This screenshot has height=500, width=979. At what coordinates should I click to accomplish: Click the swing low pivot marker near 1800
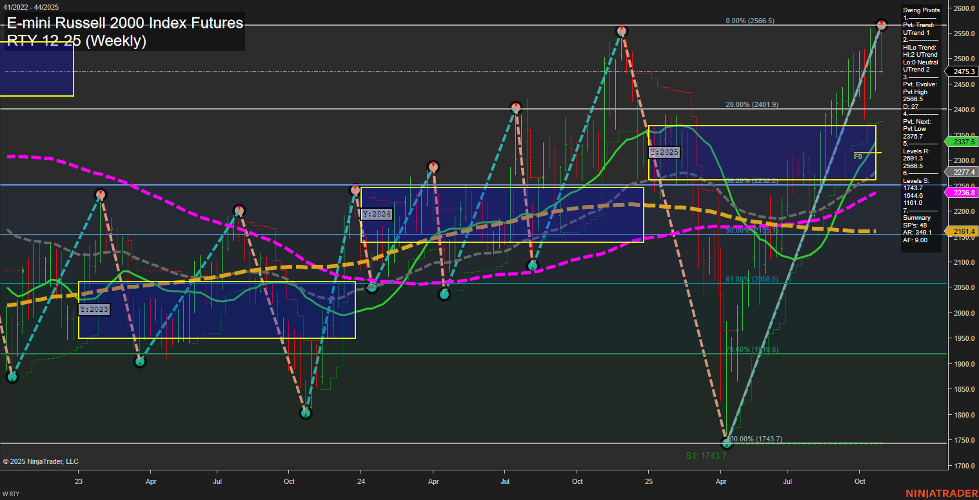coord(306,412)
